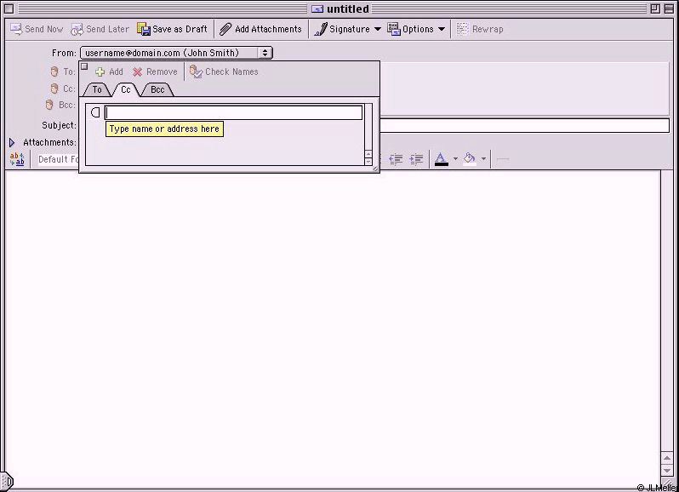Click the Remove recipient button
This screenshot has width=679, height=492.
155,72
